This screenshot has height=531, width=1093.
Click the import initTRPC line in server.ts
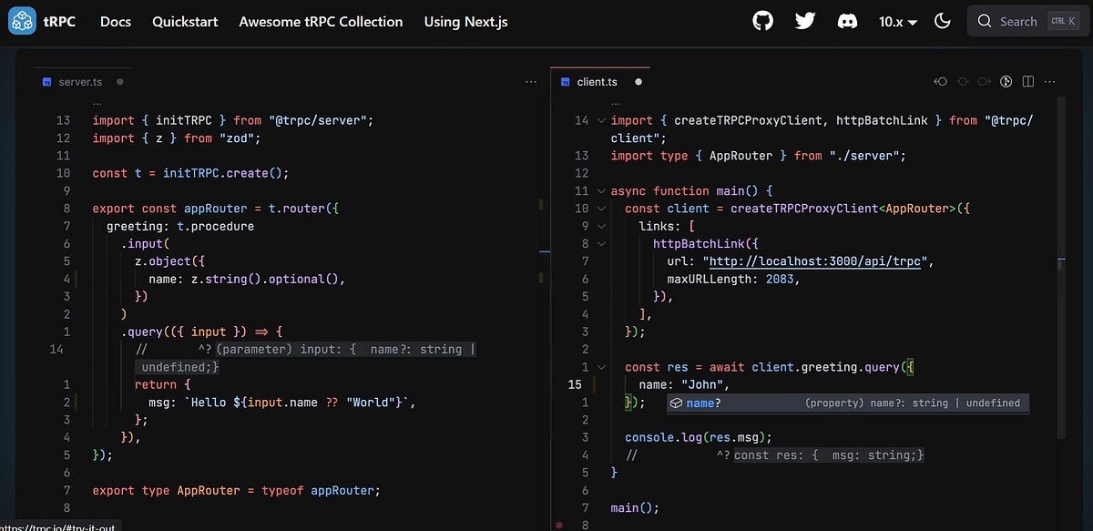233,120
